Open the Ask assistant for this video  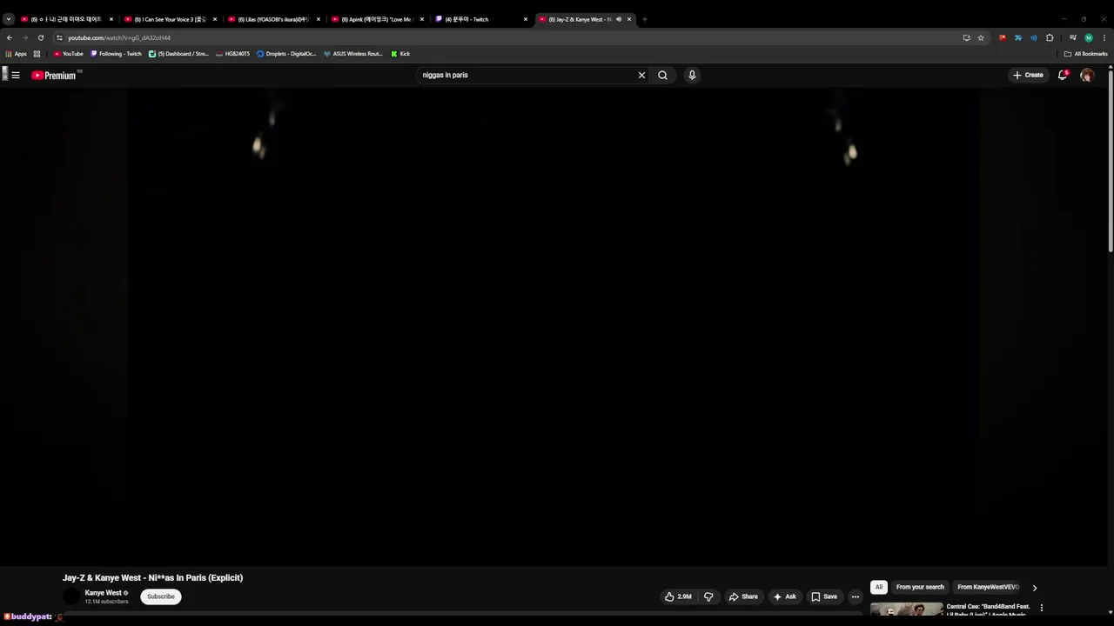point(784,596)
